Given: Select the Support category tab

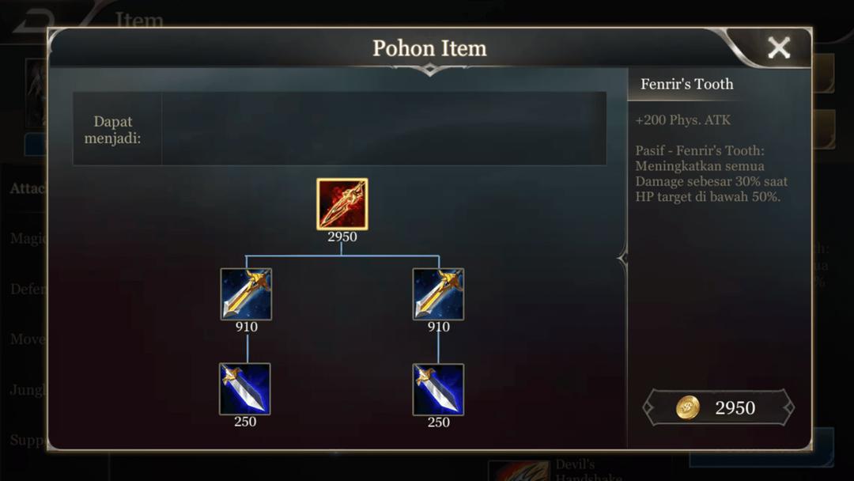Looking at the screenshot, I should coord(27,440).
